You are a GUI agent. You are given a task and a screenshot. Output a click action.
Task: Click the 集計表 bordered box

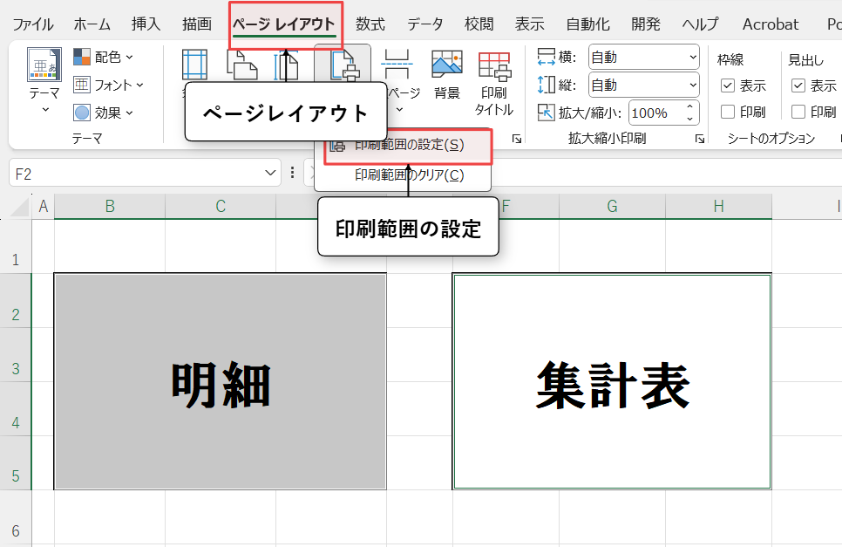tap(611, 382)
